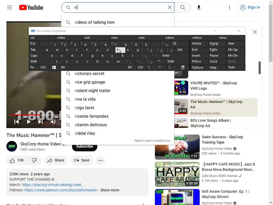The width and height of the screenshot is (273, 205).
Task: Open the YouTube hamburger guide menu
Action: [10, 7]
